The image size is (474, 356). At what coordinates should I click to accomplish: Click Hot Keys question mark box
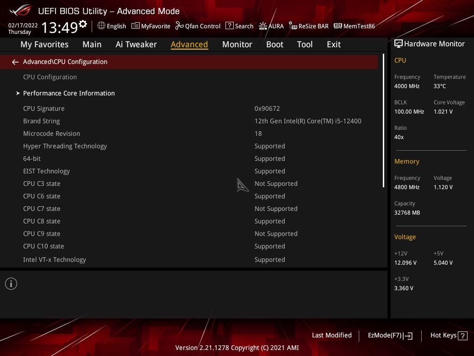[x=462, y=336]
